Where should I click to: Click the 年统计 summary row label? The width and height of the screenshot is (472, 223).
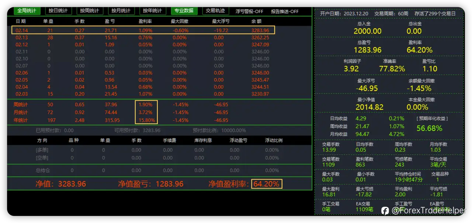(x=21, y=120)
